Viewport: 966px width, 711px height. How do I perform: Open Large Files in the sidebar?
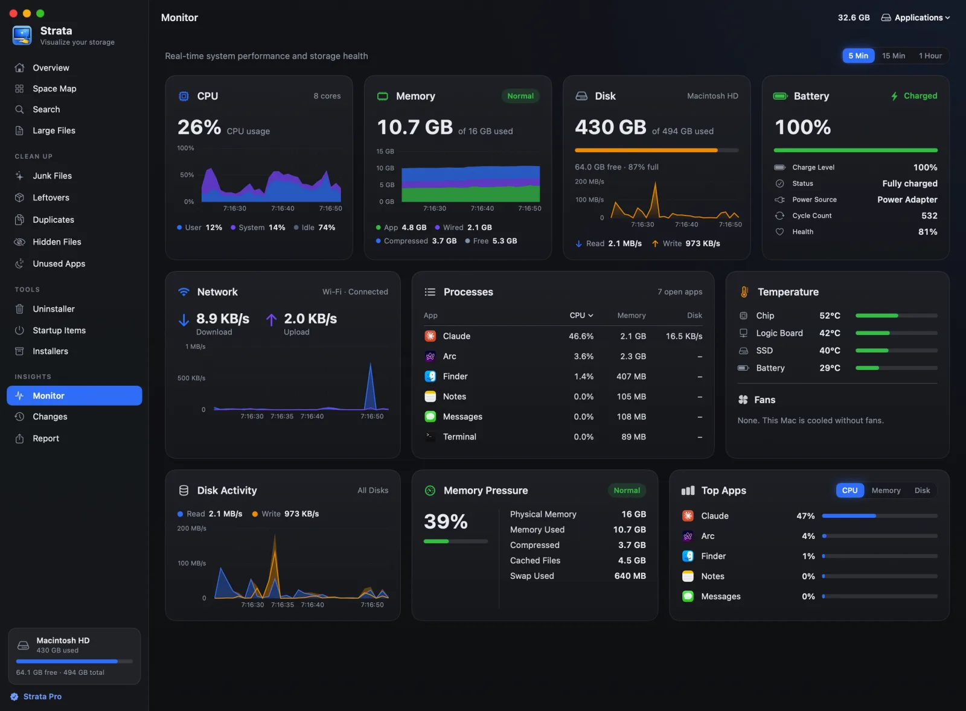pyautogui.click(x=74, y=130)
